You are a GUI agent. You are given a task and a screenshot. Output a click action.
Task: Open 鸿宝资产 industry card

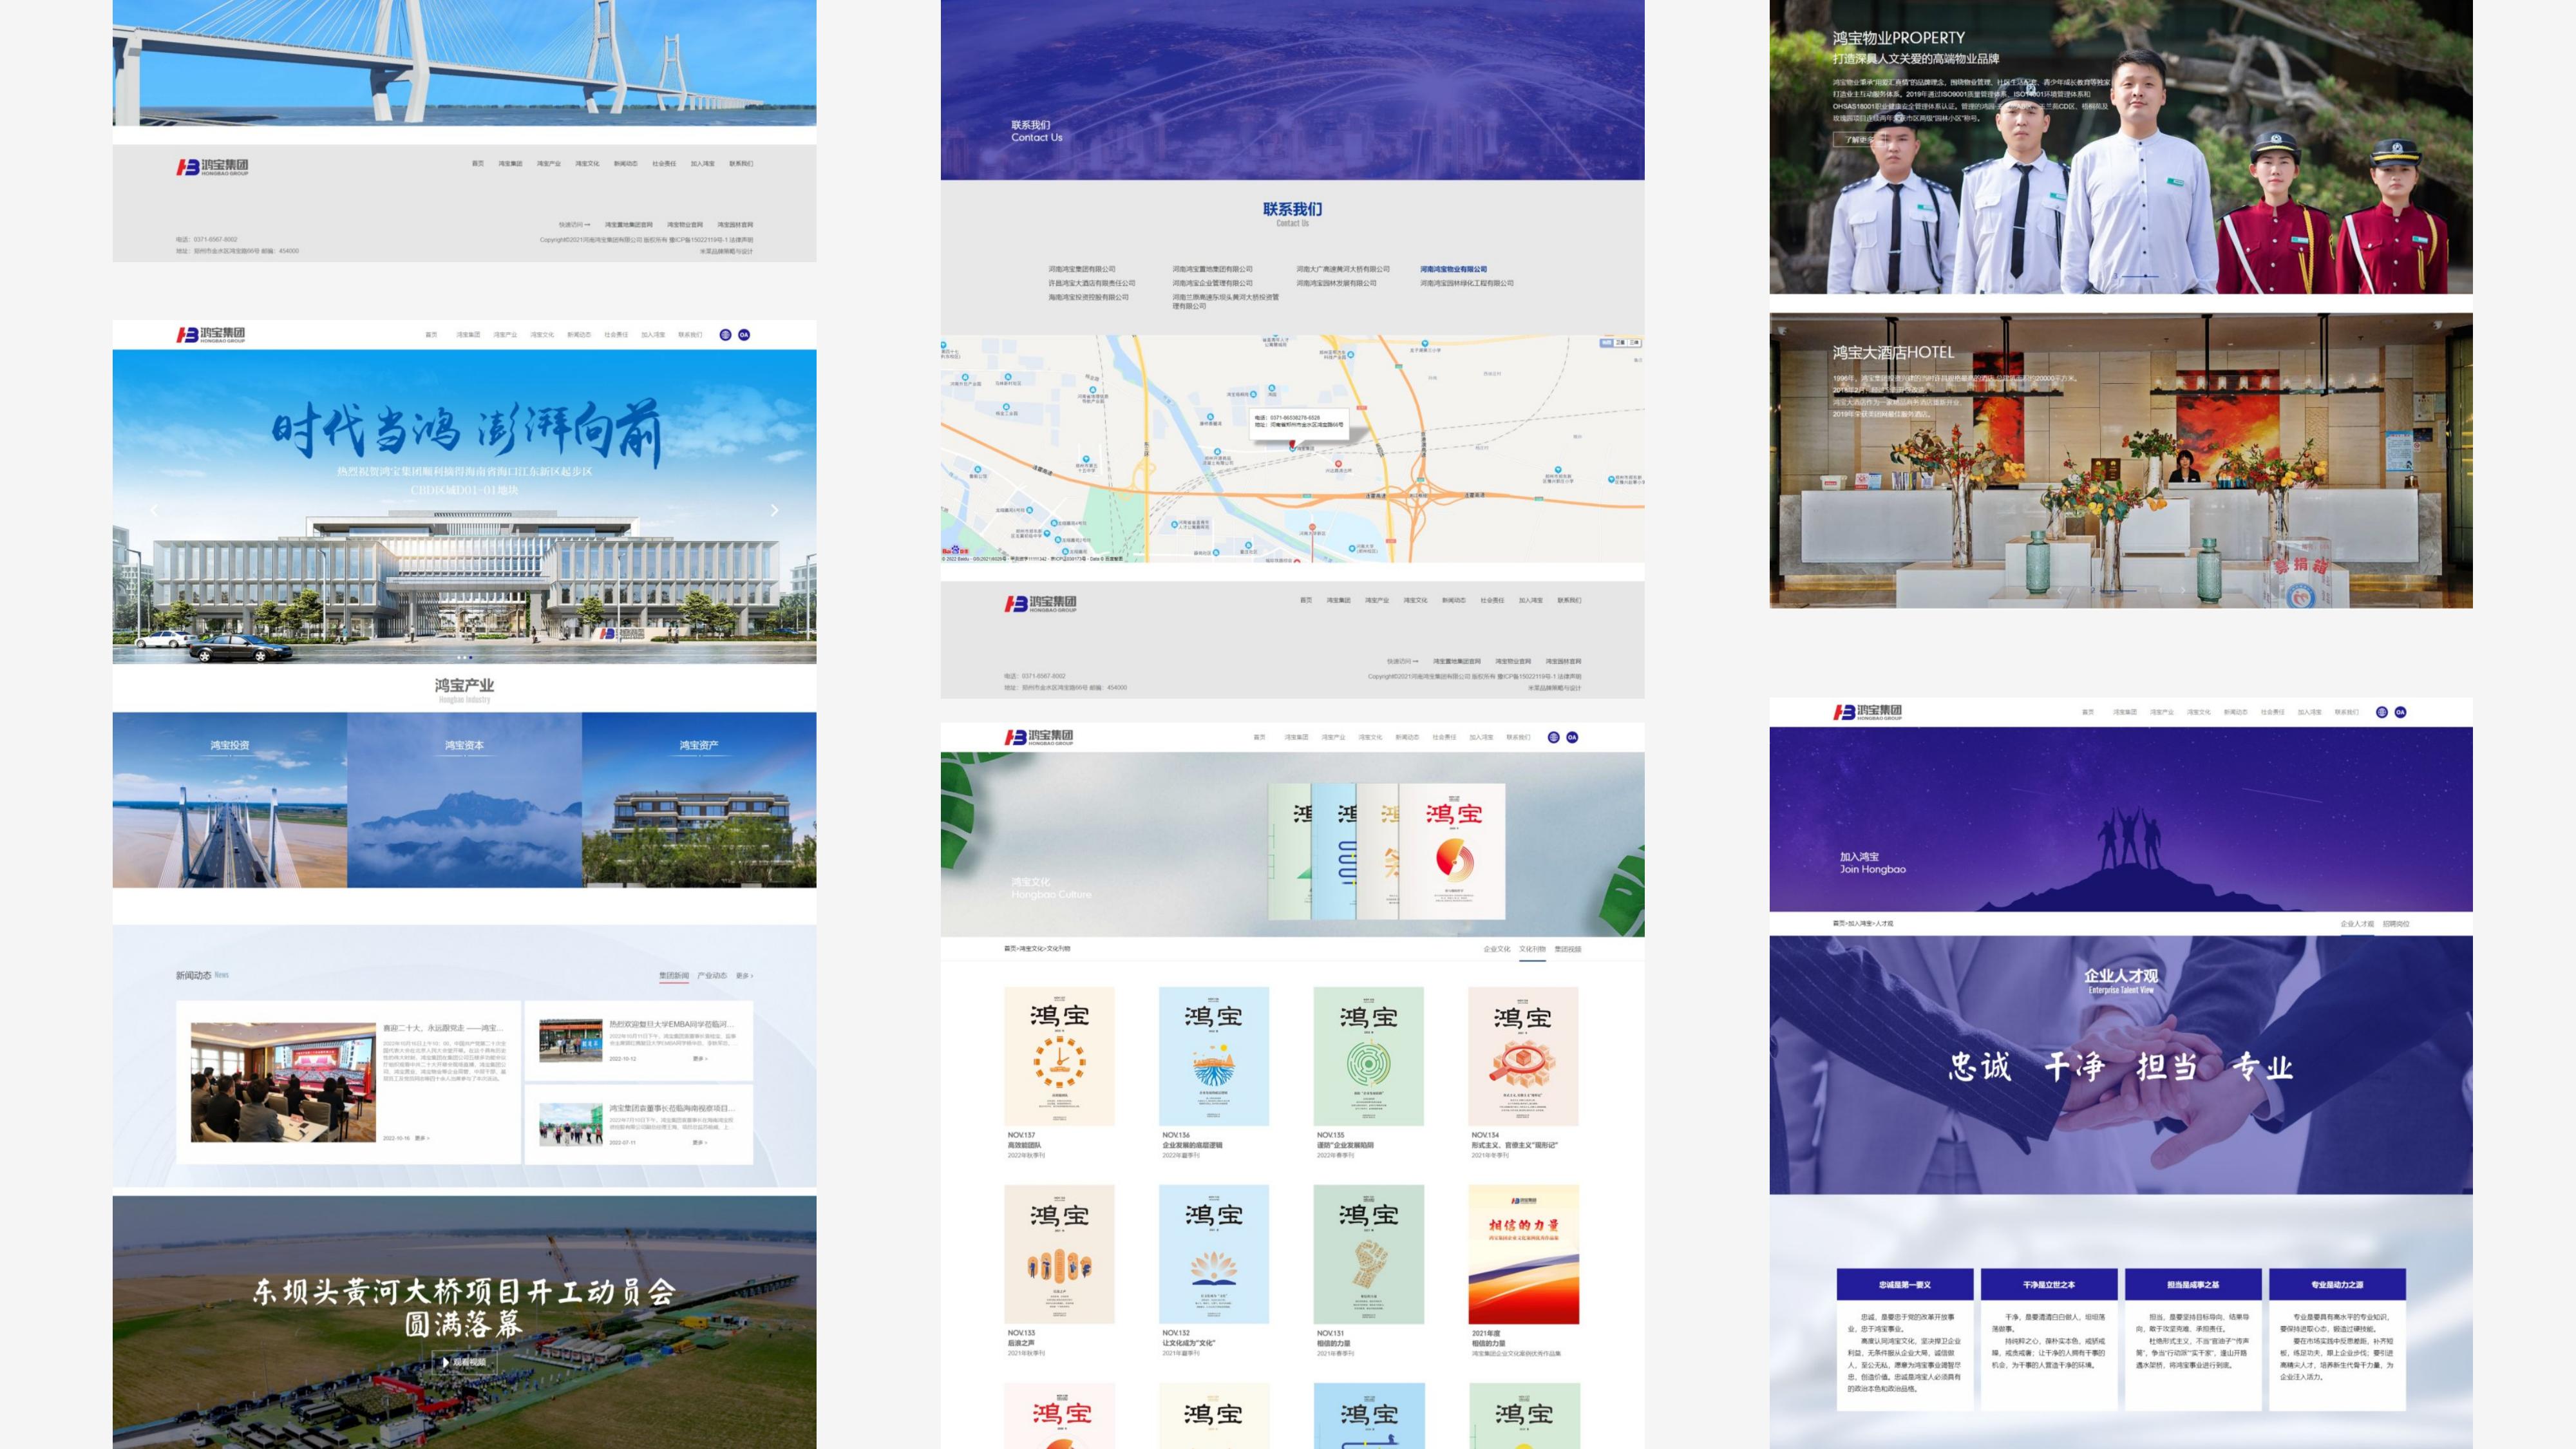[699, 800]
